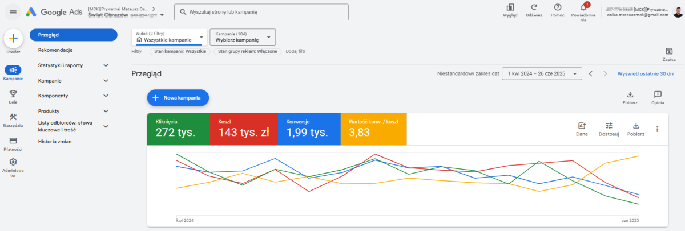The width and height of the screenshot is (685, 231).
Task: Click Wyświetl ostatnie 30 dni link
Action: click(x=646, y=73)
